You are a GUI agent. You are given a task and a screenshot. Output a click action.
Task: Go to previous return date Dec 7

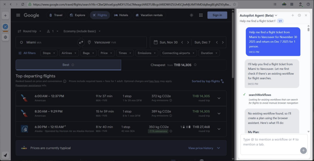217,42
